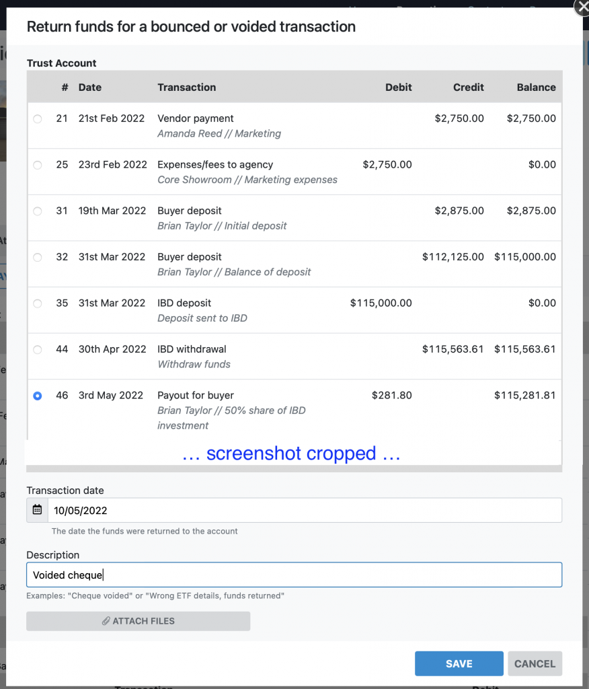This screenshot has height=689, width=589.
Task: Click the calendar icon beside Transaction date
Action: point(37,510)
